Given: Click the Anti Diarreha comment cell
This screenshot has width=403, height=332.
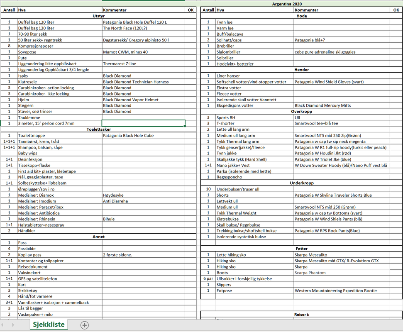Looking at the screenshot, I should 144,201.
